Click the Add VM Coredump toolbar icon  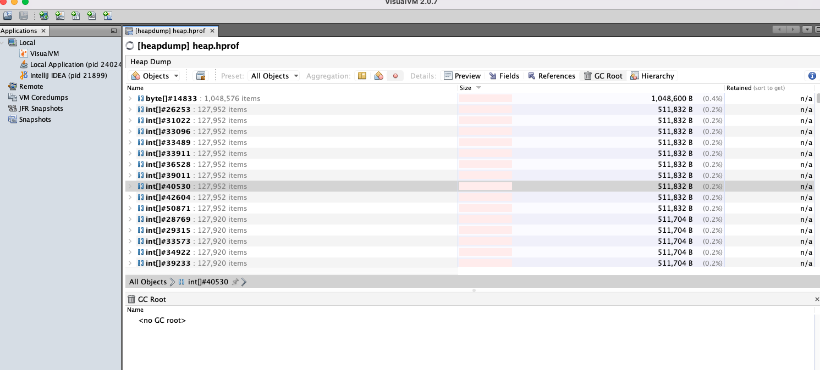[x=76, y=16]
